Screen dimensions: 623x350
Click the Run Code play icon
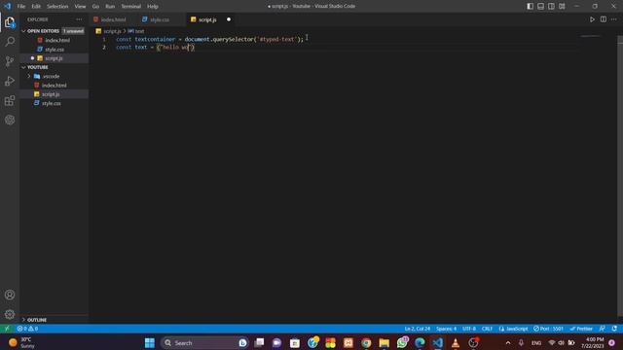(592, 19)
